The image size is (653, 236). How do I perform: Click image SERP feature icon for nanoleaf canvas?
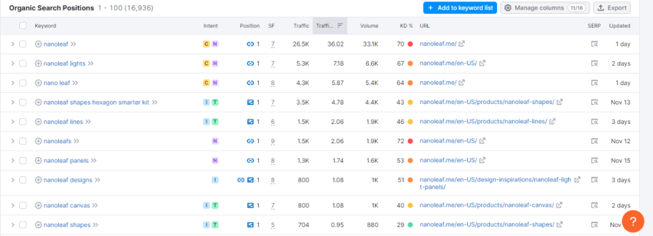tap(250, 205)
